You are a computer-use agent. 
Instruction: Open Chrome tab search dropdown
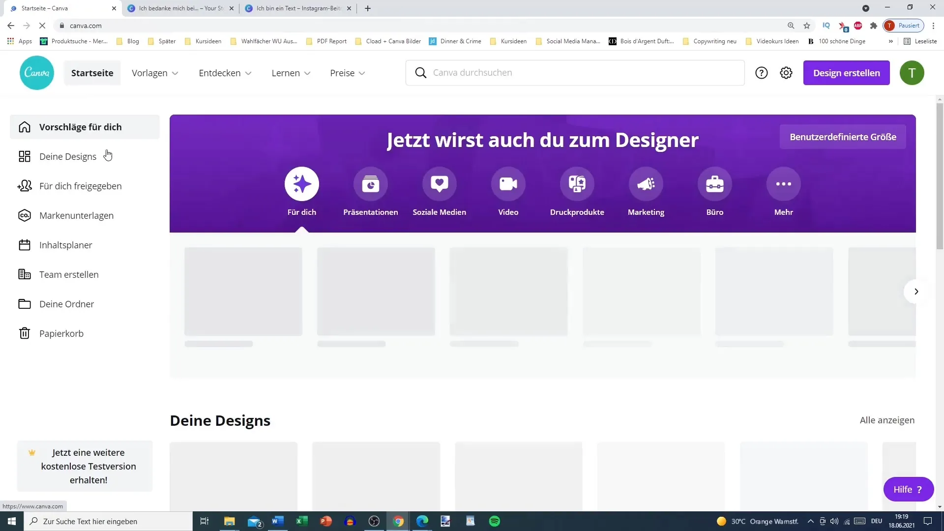[x=866, y=8]
